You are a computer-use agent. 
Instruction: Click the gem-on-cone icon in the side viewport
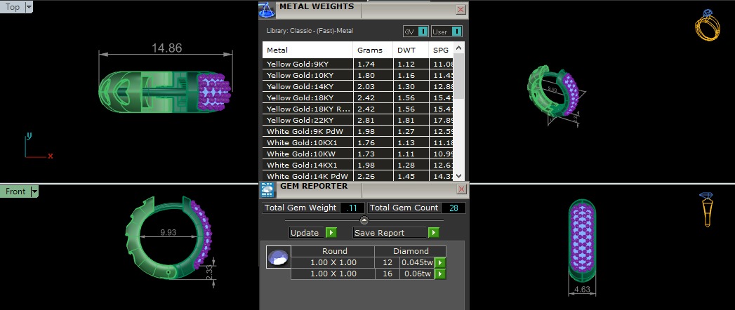coord(706,209)
